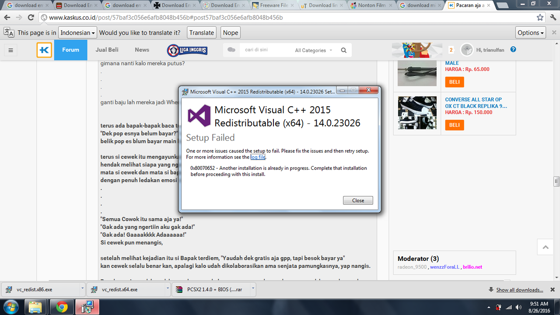Viewport: 560px width, 315px height.
Task: Open moderator wenzzForaLL profile link
Action: (x=444, y=267)
